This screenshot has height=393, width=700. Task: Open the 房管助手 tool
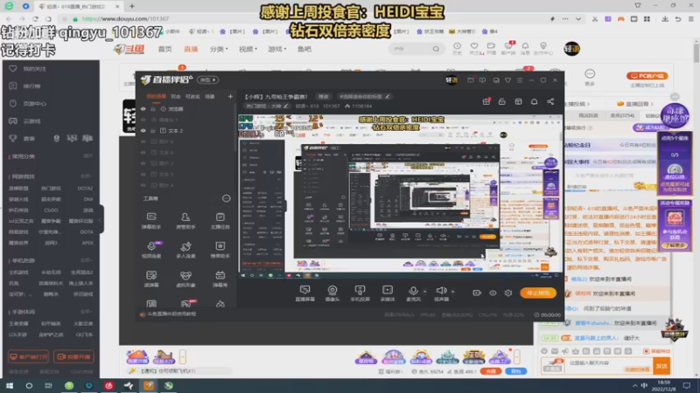(185, 220)
